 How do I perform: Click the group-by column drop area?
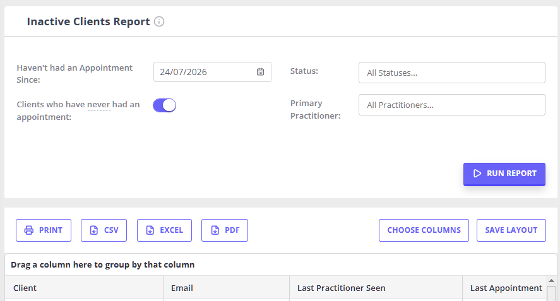[x=281, y=264]
